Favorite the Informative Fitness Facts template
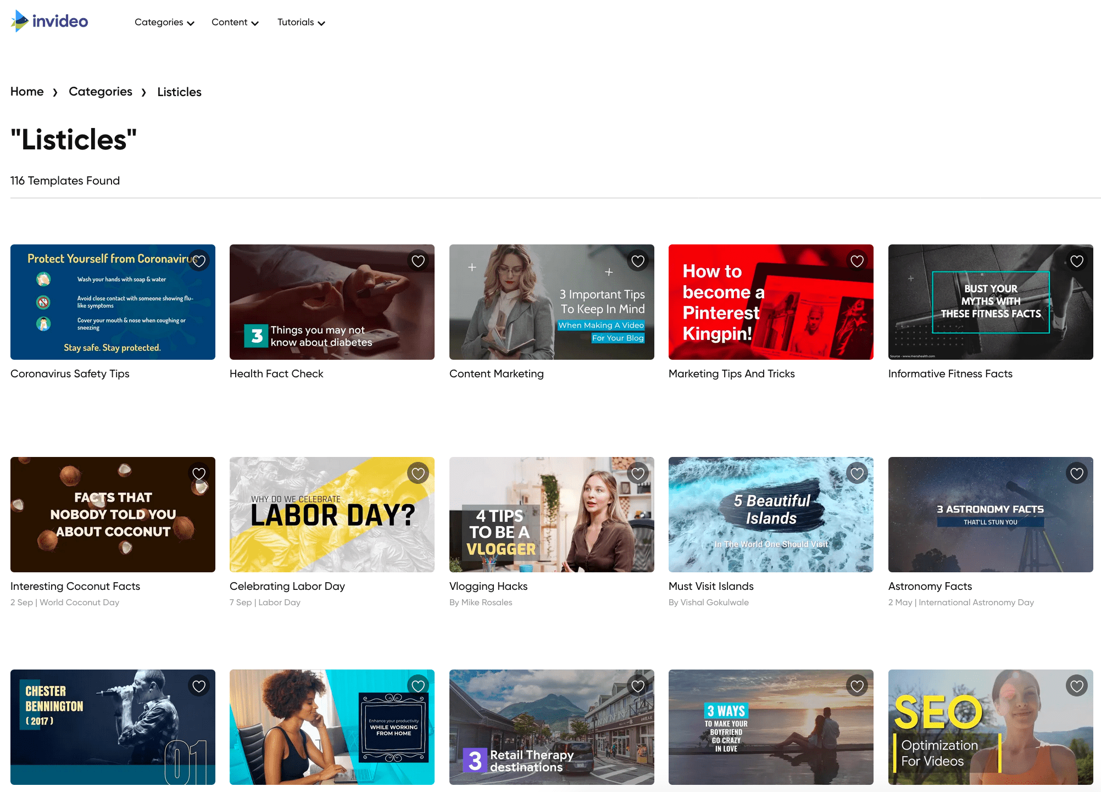 [1077, 261]
